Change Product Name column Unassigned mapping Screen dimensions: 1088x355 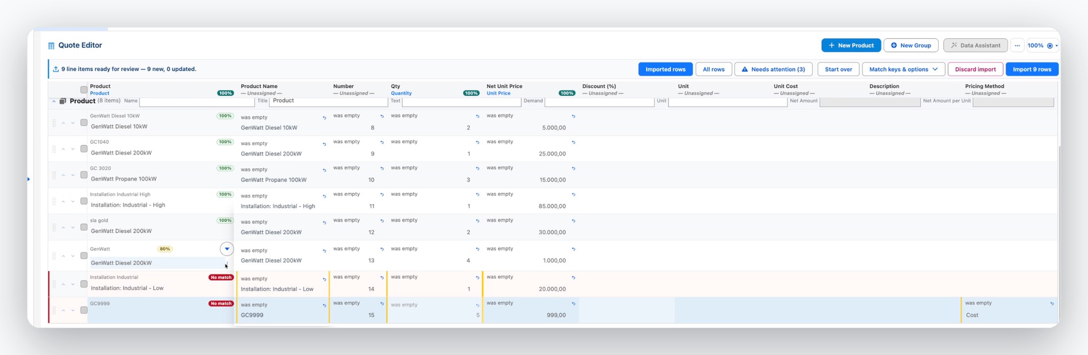pyautogui.click(x=261, y=93)
